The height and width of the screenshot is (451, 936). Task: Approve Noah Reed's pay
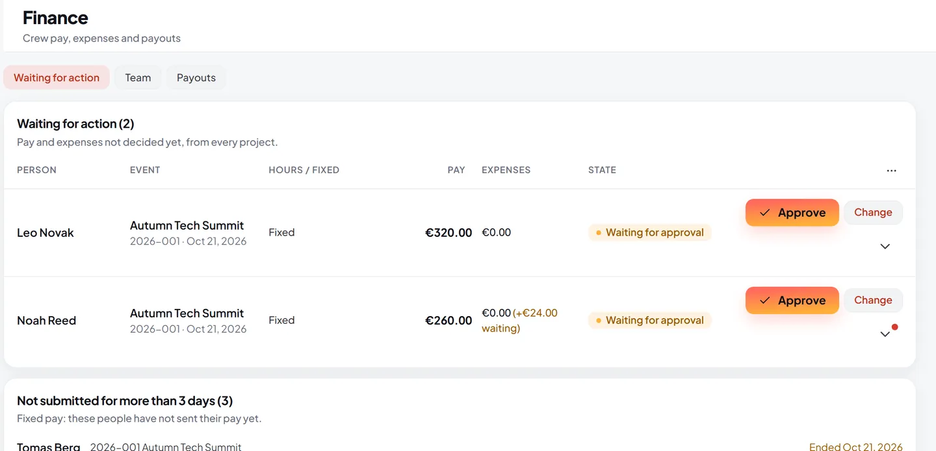(792, 300)
